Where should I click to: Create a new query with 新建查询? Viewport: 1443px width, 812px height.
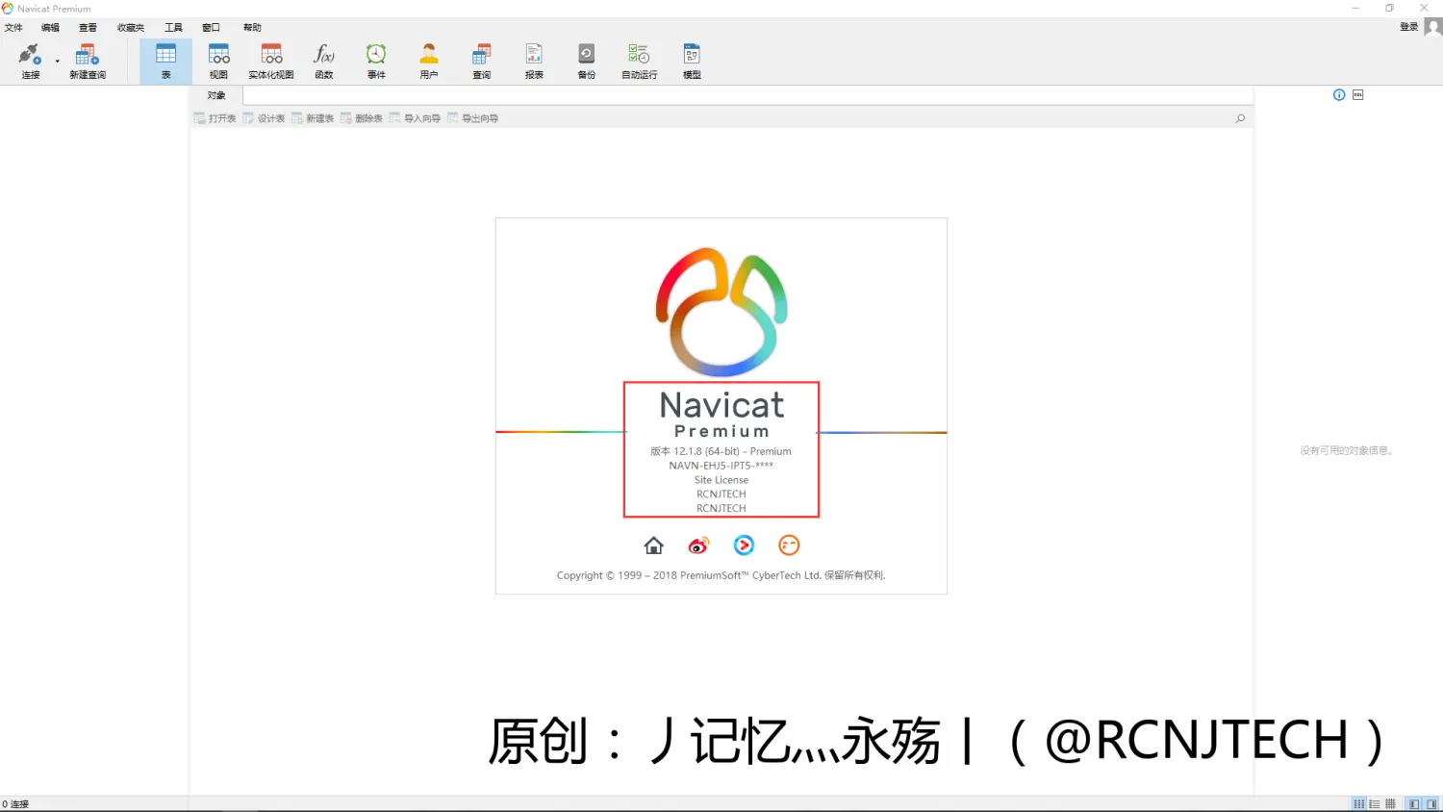(88, 61)
